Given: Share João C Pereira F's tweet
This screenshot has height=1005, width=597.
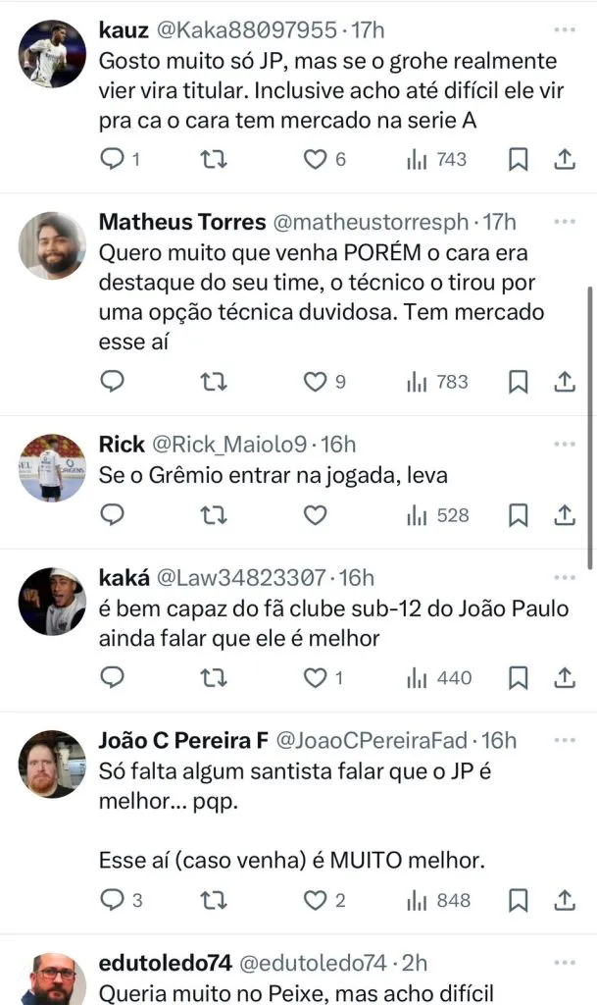Looking at the screenshot, I should pyautogui.click(x=565, y=900).
